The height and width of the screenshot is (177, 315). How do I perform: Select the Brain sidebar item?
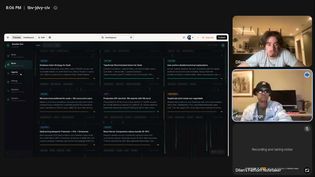click(18, 65)
